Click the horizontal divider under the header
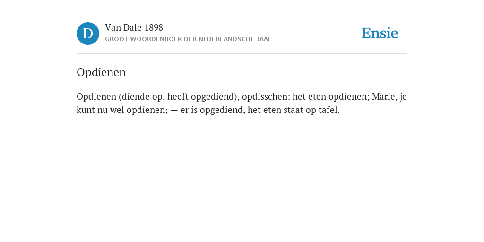The width and height of the screenshot is (484, 242). coord(242,54)
